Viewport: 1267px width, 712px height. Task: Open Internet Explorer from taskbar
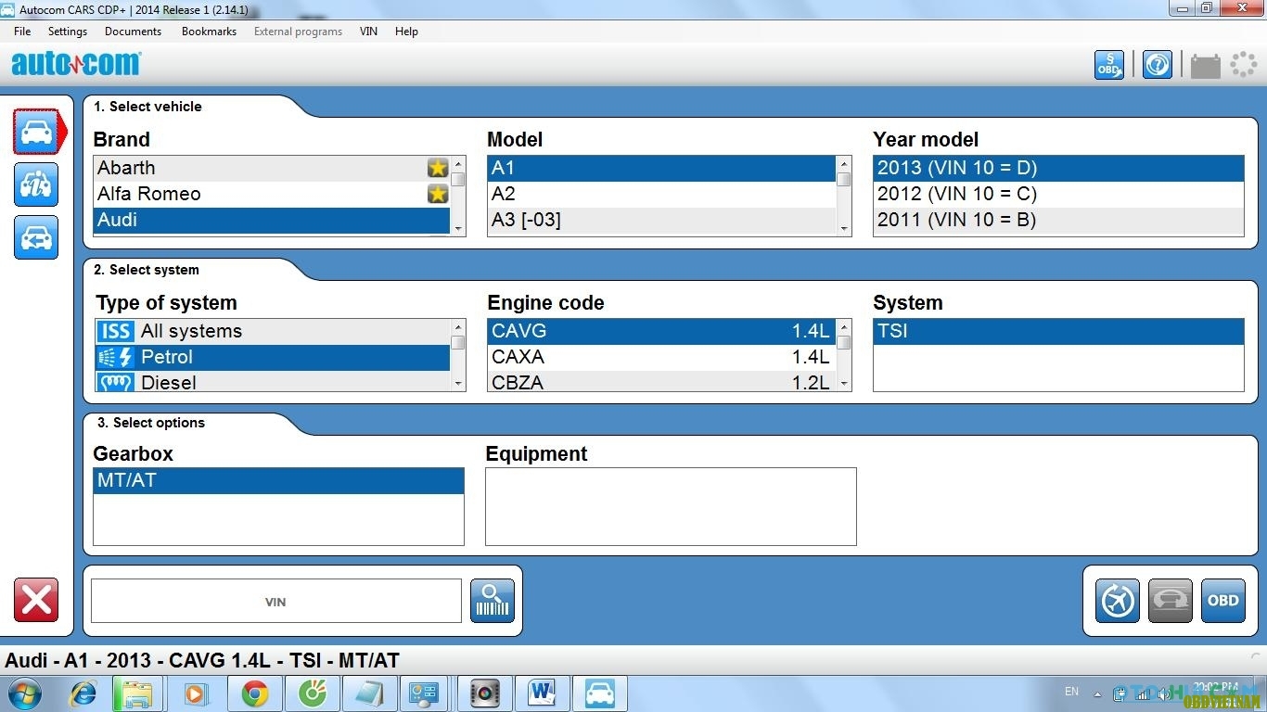pos(83,693)
